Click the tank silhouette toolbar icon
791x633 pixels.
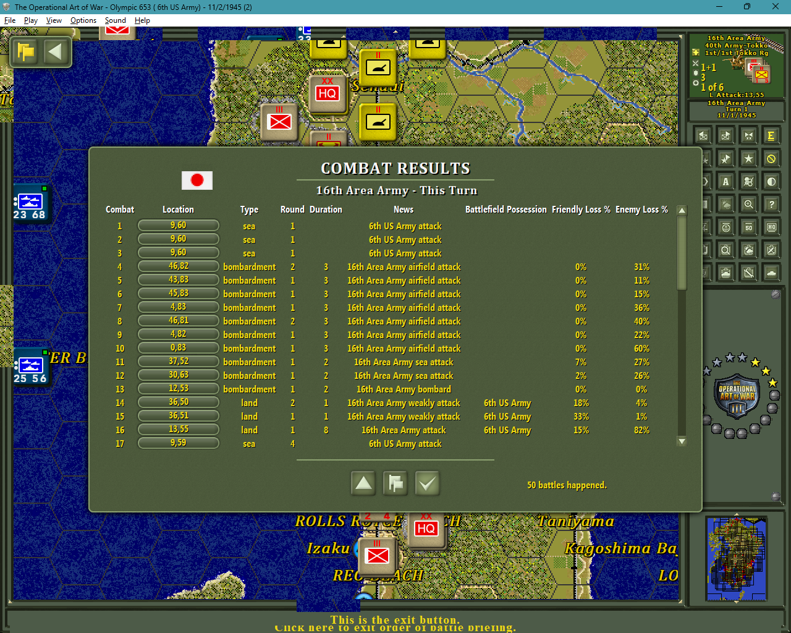point(771,273)
